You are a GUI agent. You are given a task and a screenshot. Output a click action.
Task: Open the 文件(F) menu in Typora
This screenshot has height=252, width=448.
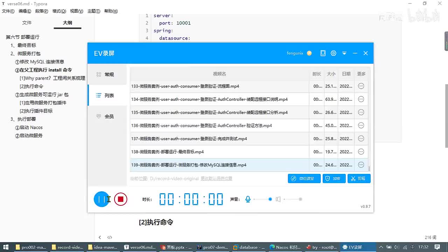pos(8,11)
